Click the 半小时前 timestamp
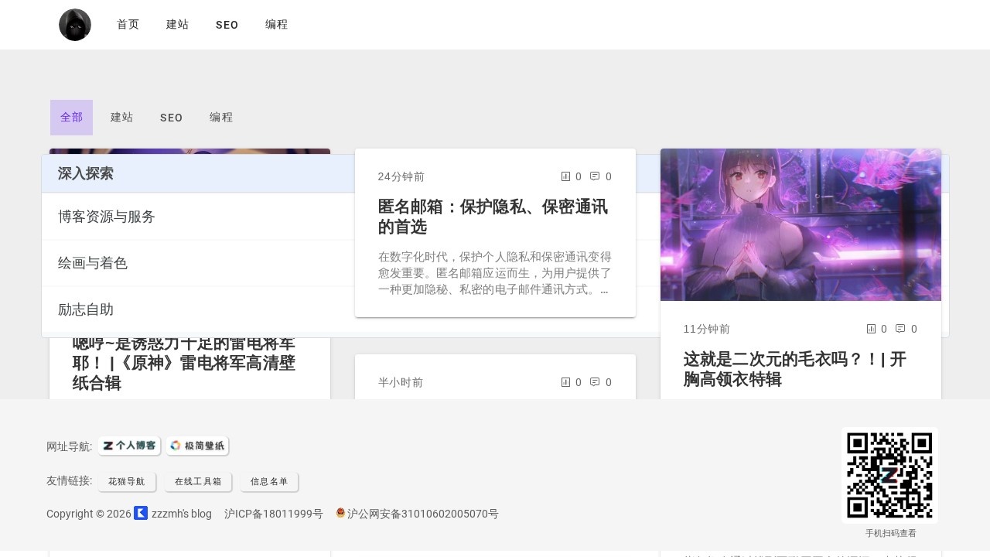 (x=401, y=382)
